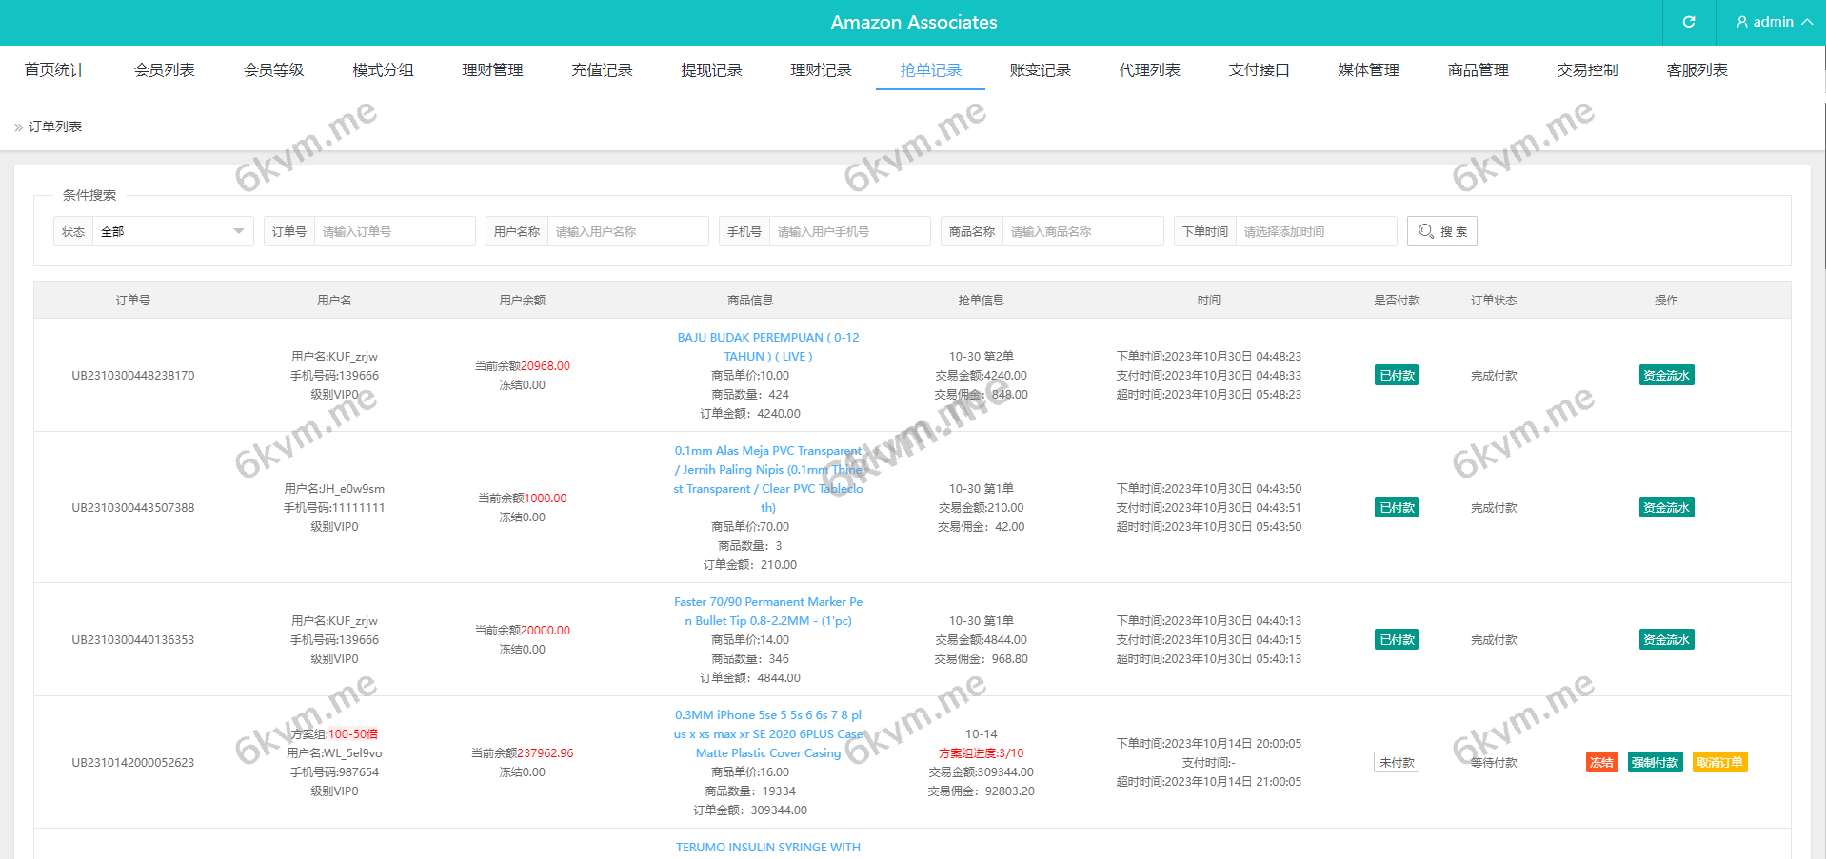Open Faster 70/90 Permanent Marker link
Viewport: 1826px width, 859px height.
767,611
